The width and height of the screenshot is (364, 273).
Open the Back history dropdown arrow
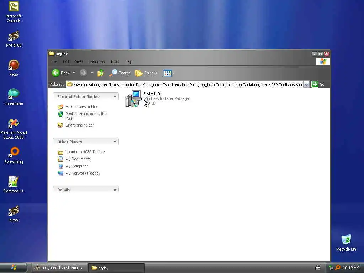74,73
